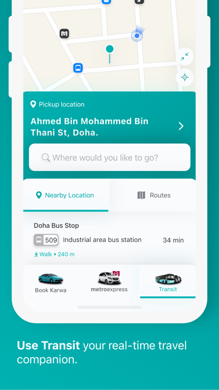Tap the pickup location pin icon
Screen dimensions: 219x390
pyautogui.click(x=33, y=104)
